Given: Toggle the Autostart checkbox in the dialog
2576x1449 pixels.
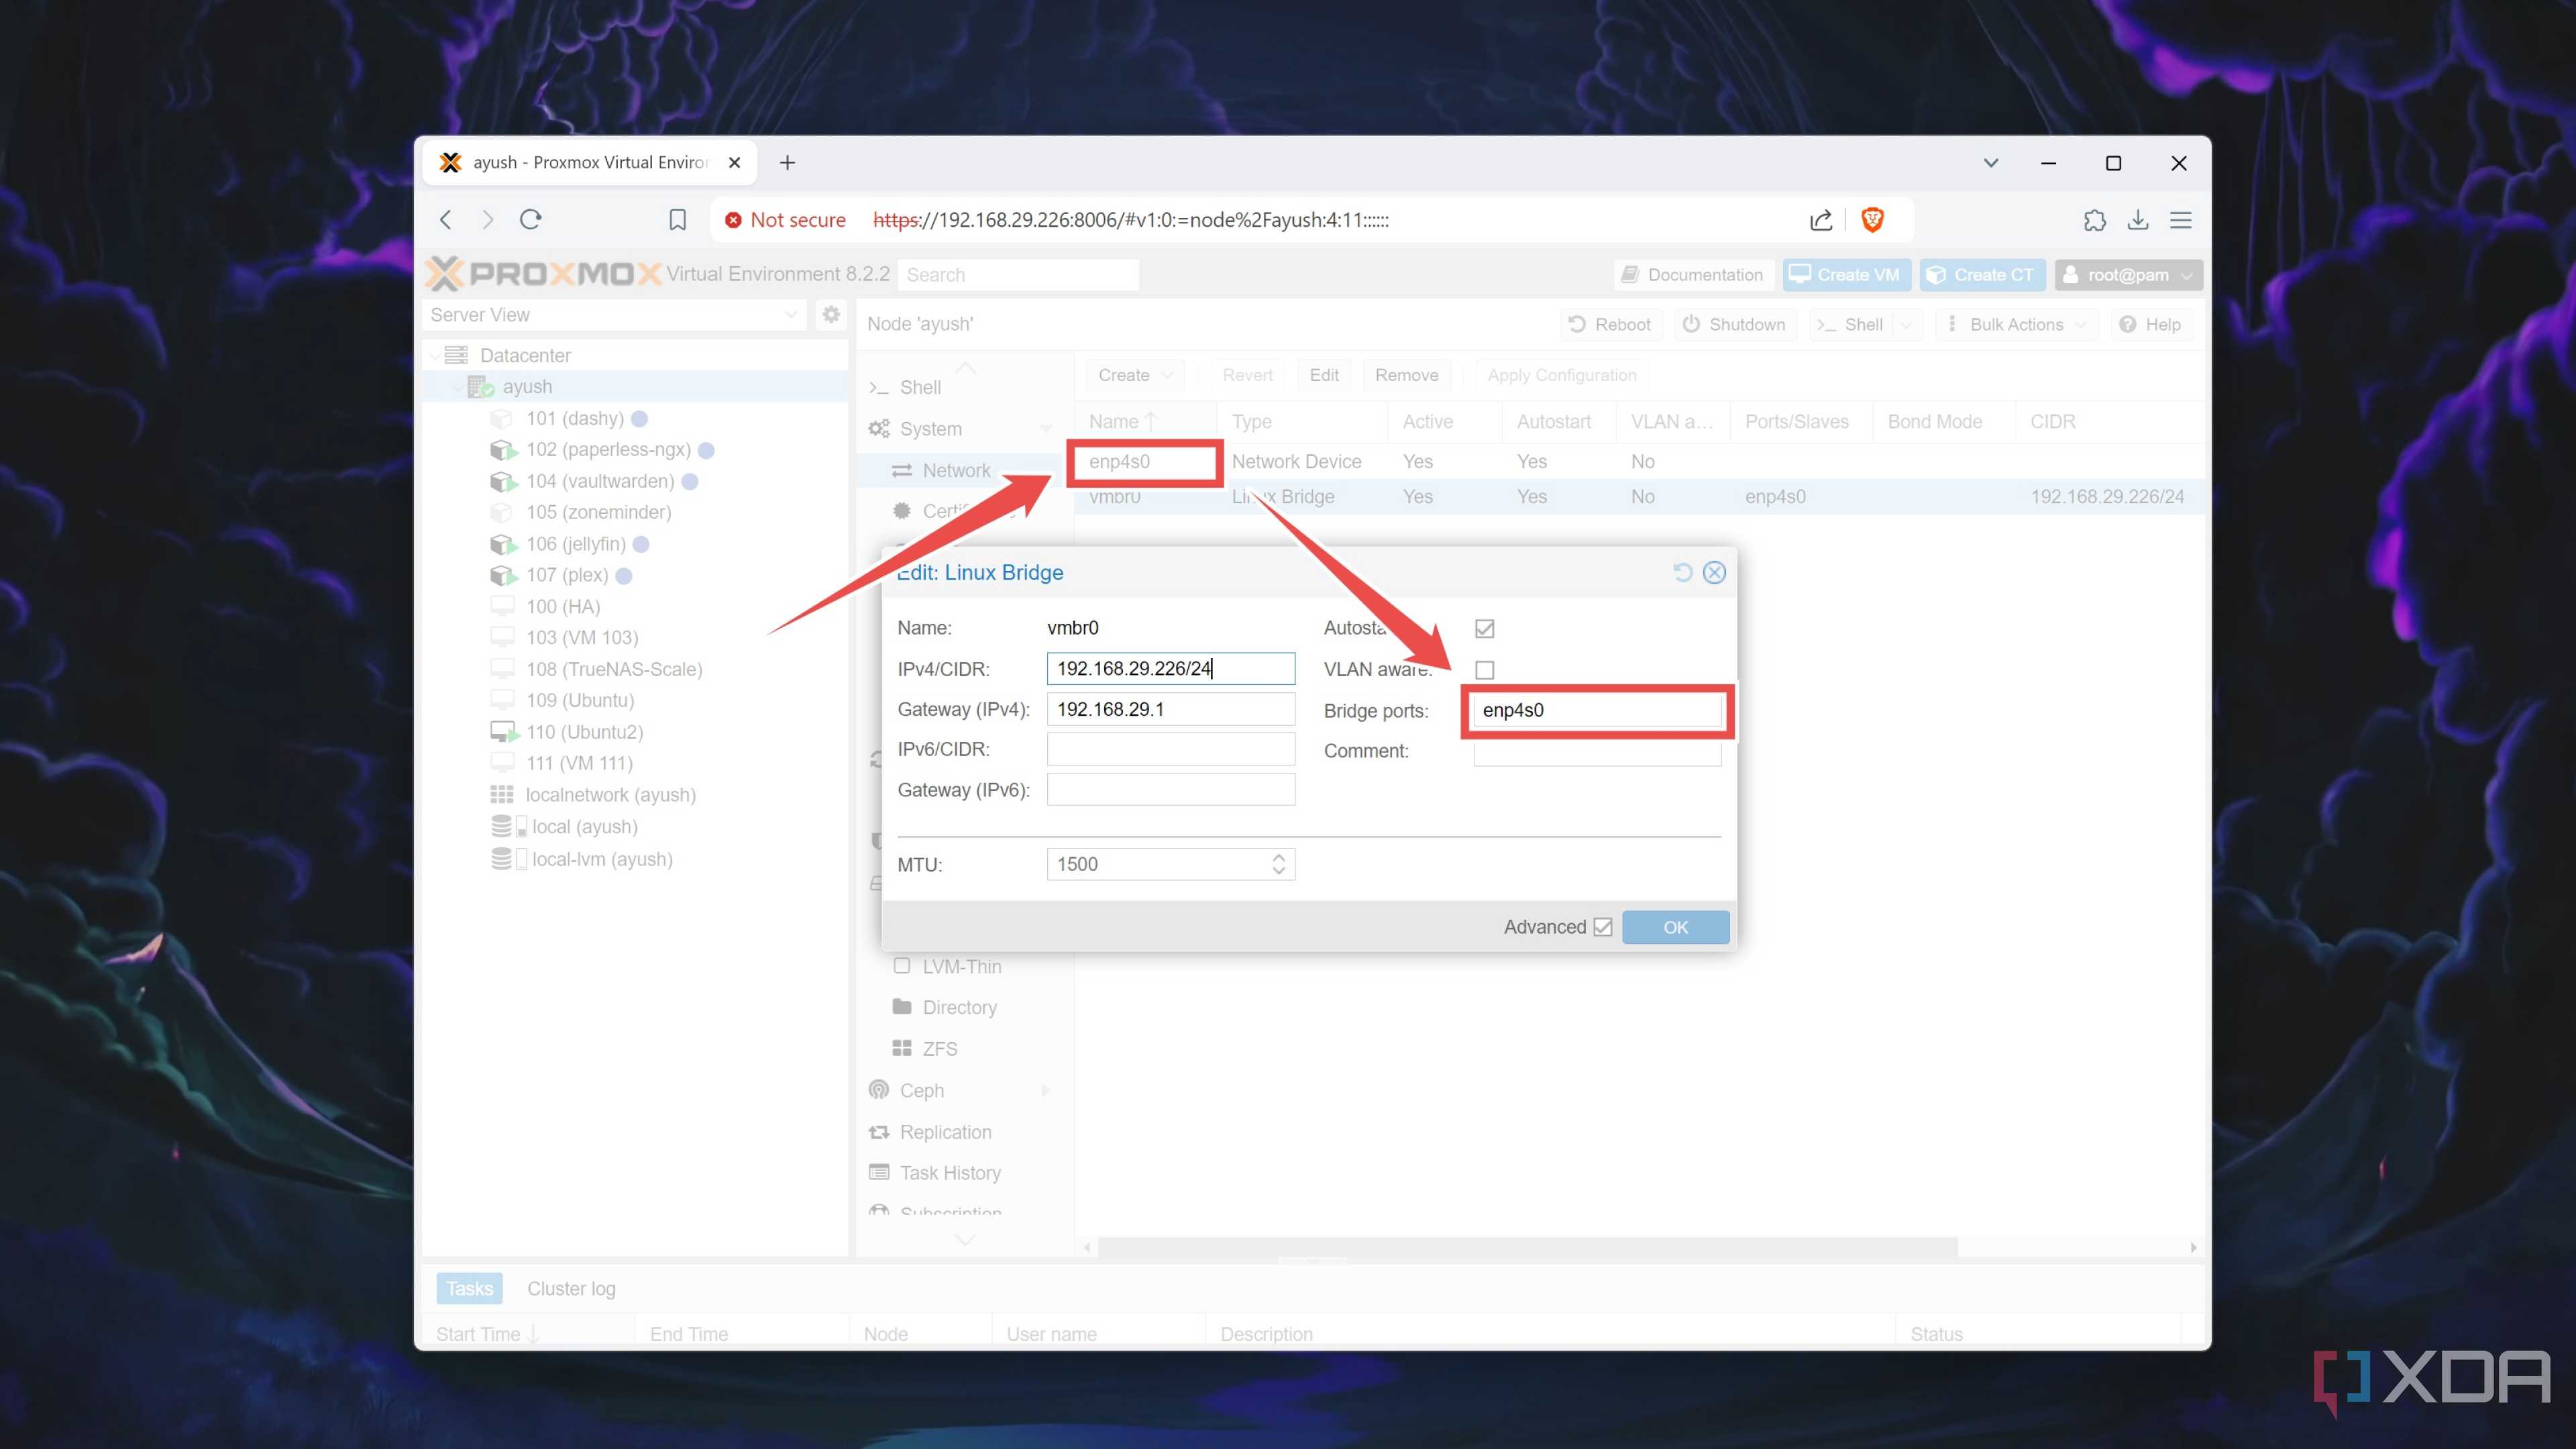Looking at the screenshot, I should point(1485,628).
